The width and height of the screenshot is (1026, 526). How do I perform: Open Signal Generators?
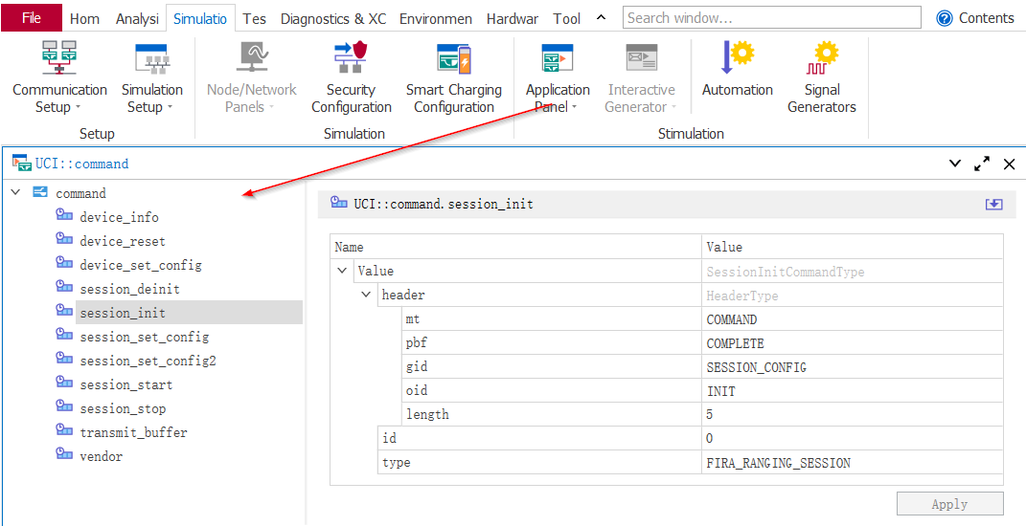point(821,59)
